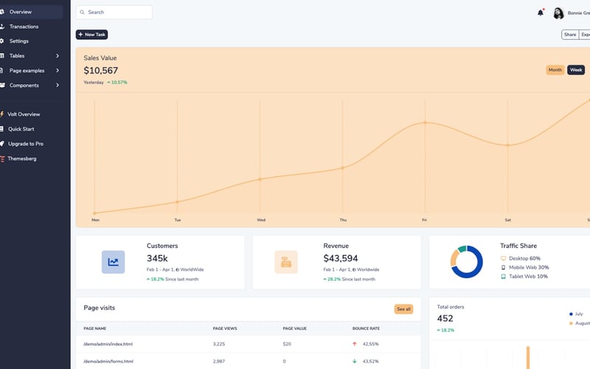Click Bonnie Green's profile avatar
This screenshot has height=369, width=590.
point(558,13)
